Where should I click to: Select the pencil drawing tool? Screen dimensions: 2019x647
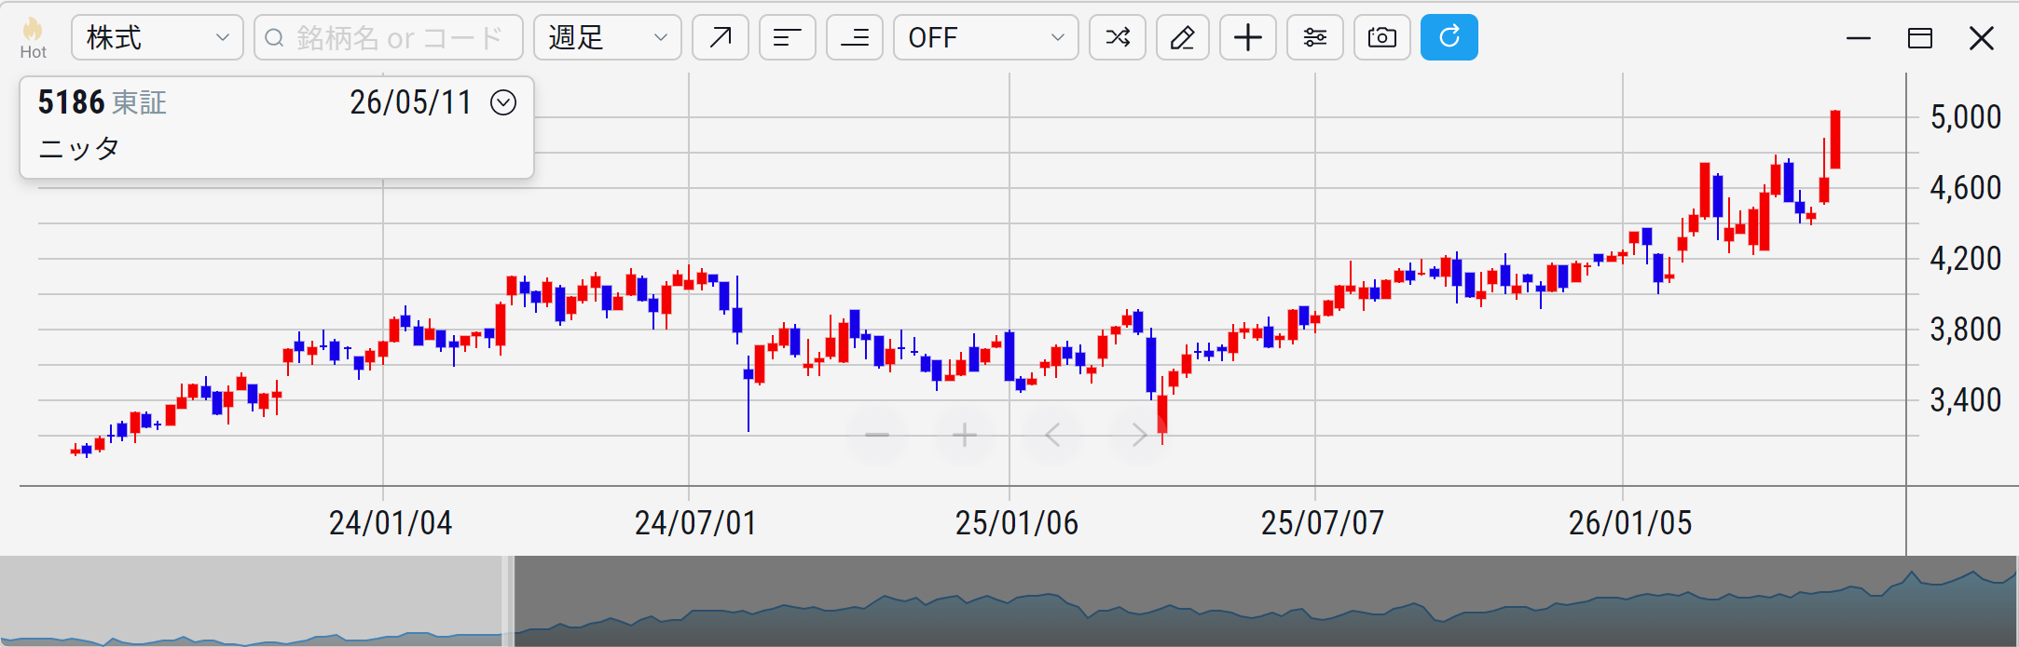(1183, 38)
